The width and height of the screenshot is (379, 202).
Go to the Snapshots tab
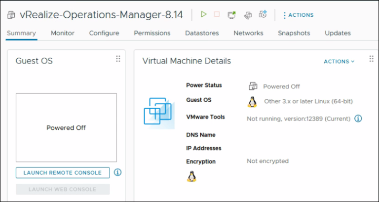[294, 33]
